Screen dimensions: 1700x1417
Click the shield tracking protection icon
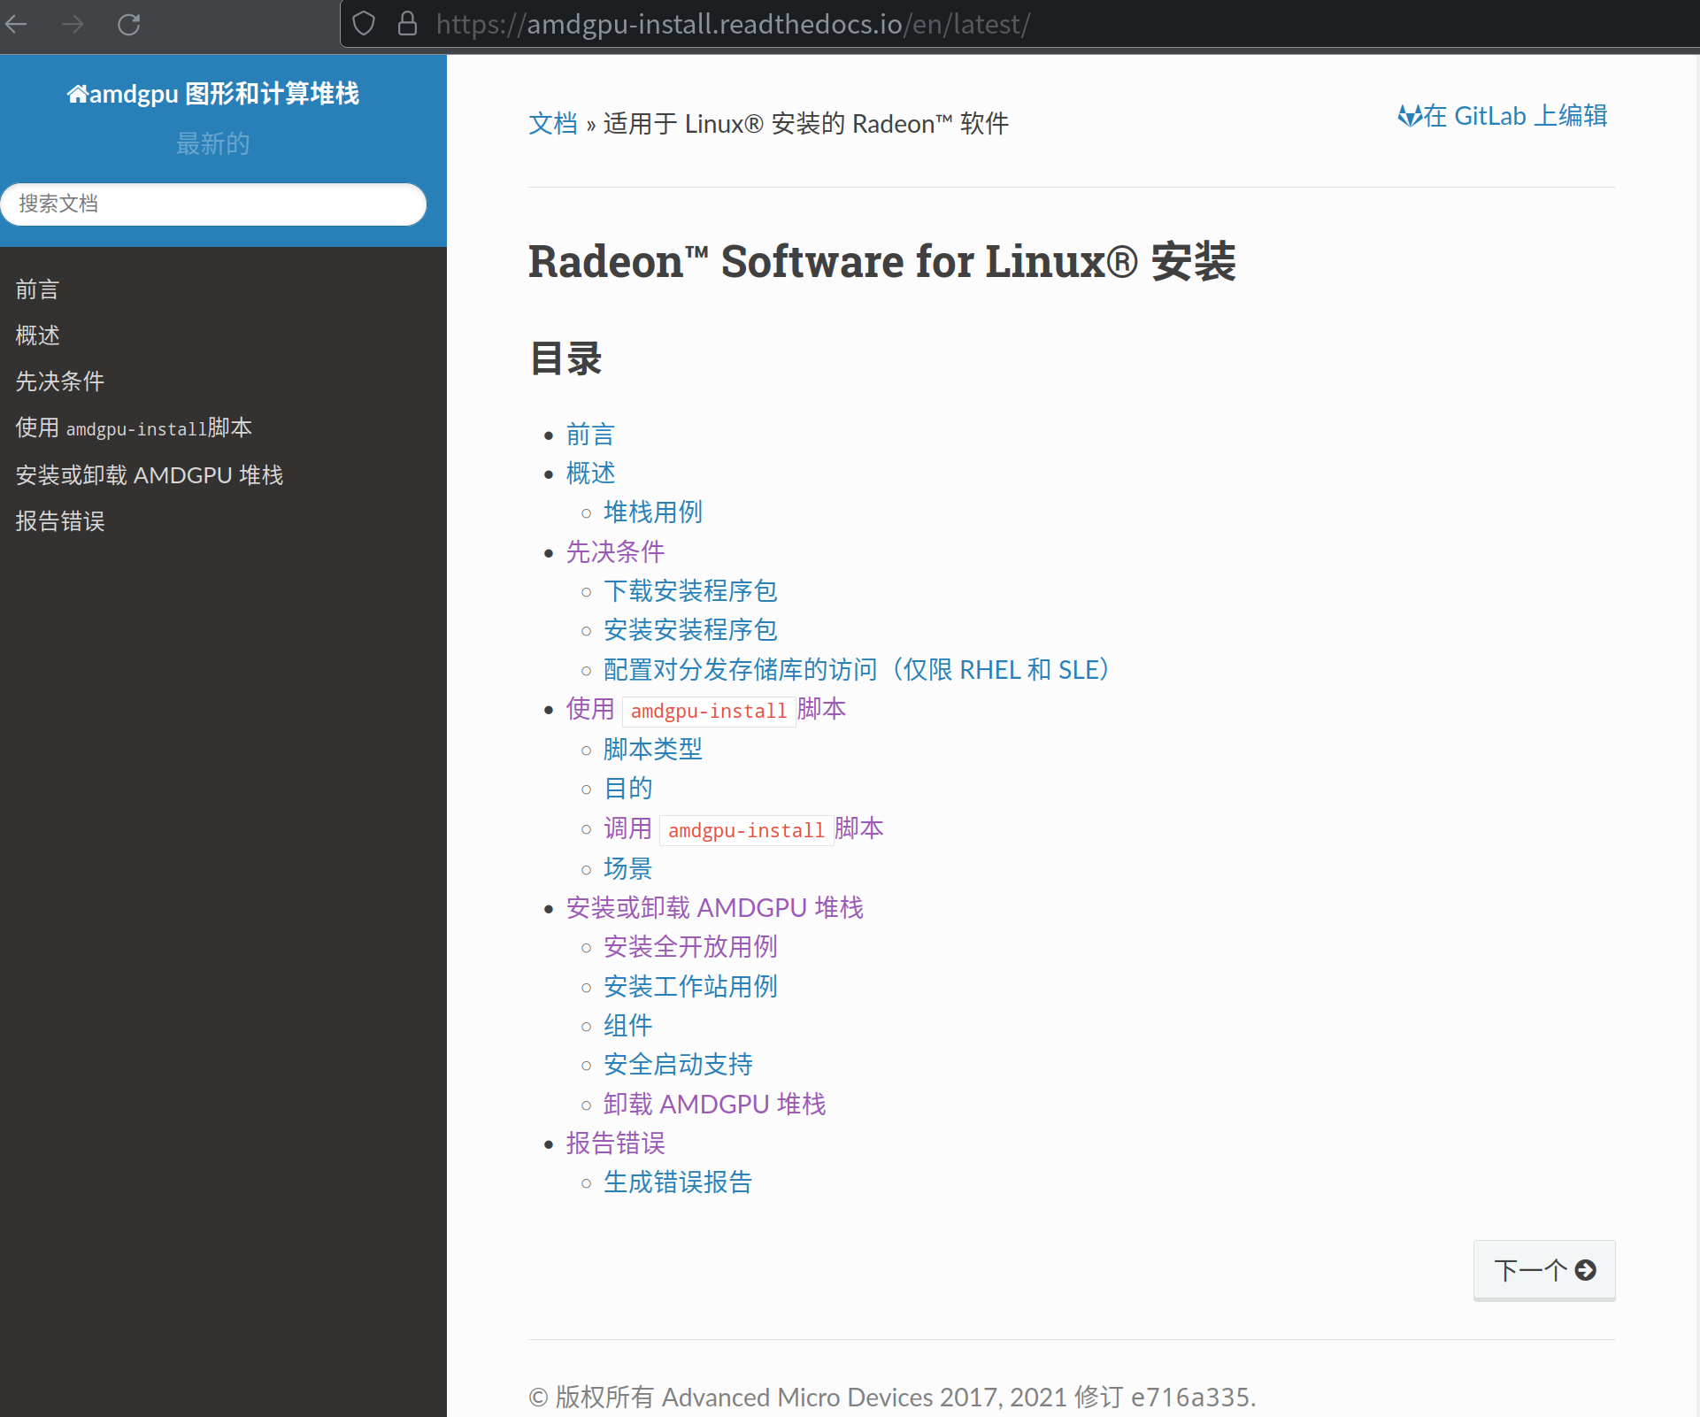pos(364,24)
